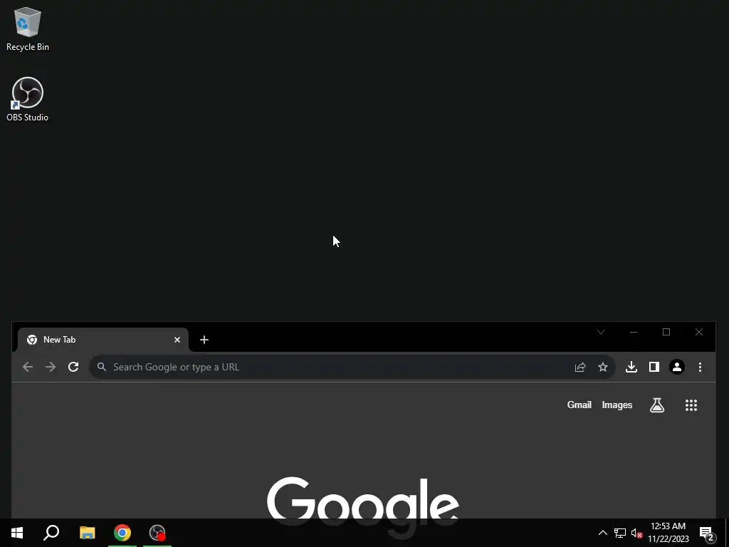Switch to OBS Studio in the taskbar
729x547 pixels.
tap(157, 533)
